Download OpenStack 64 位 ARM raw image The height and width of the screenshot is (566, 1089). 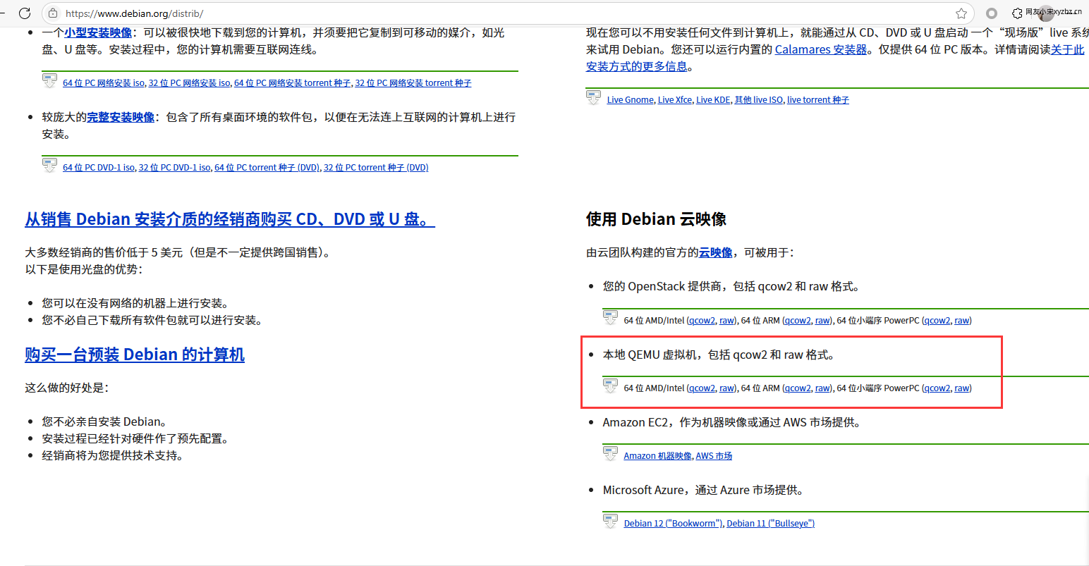822,321
